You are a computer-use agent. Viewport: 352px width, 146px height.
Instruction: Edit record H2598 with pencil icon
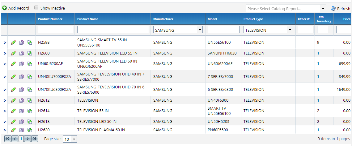click(x=13, y=42)
